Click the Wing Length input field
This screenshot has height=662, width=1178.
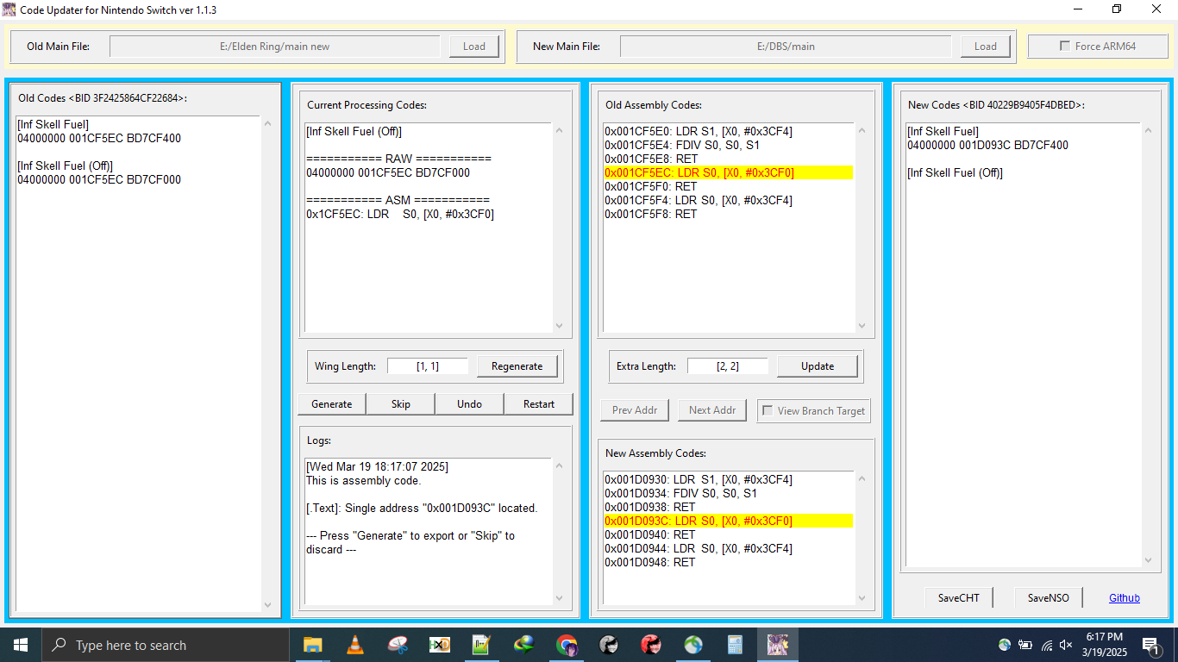[x=428, y=366]
